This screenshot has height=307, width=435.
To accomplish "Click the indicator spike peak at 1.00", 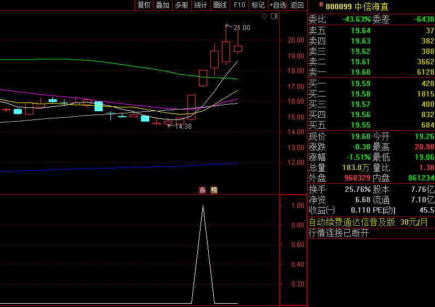I will pyautogui.click(x=203, y=206).
